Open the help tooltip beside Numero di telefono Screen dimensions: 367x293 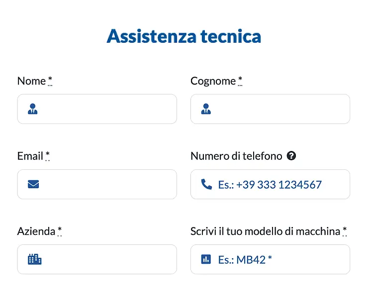coord(291,156)
